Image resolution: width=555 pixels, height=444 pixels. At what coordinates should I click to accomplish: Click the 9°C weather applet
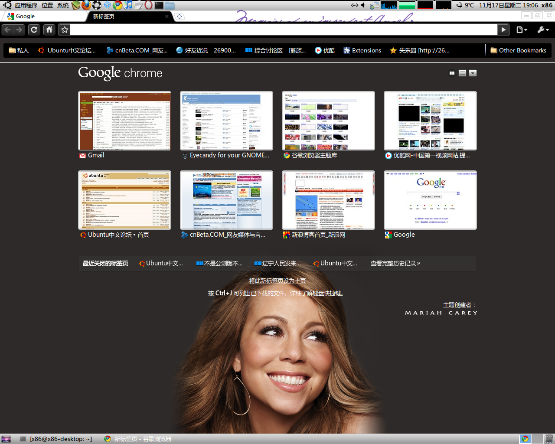pyautogui.click(x=465, y=5)
